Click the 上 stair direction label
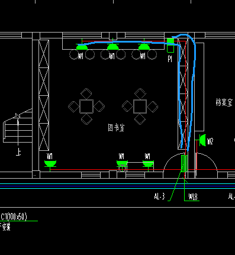This screenshot has height=255, width=235. tap(18, 152)
